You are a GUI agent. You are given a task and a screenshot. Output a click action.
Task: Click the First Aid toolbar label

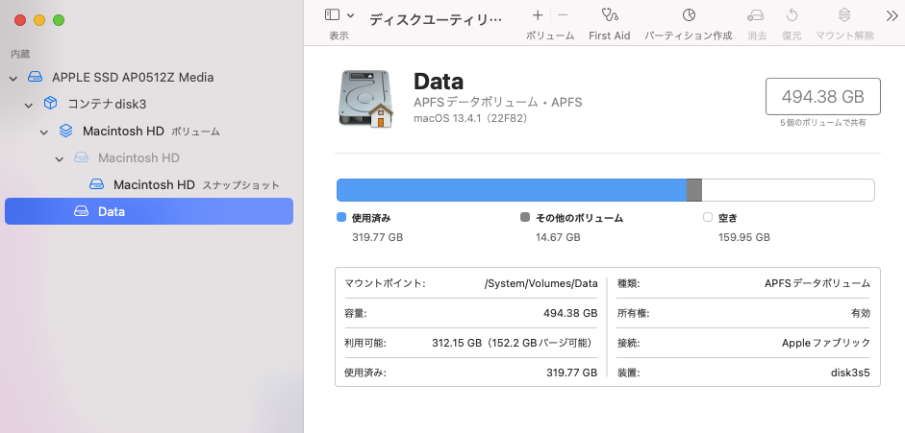click(610, 36)
